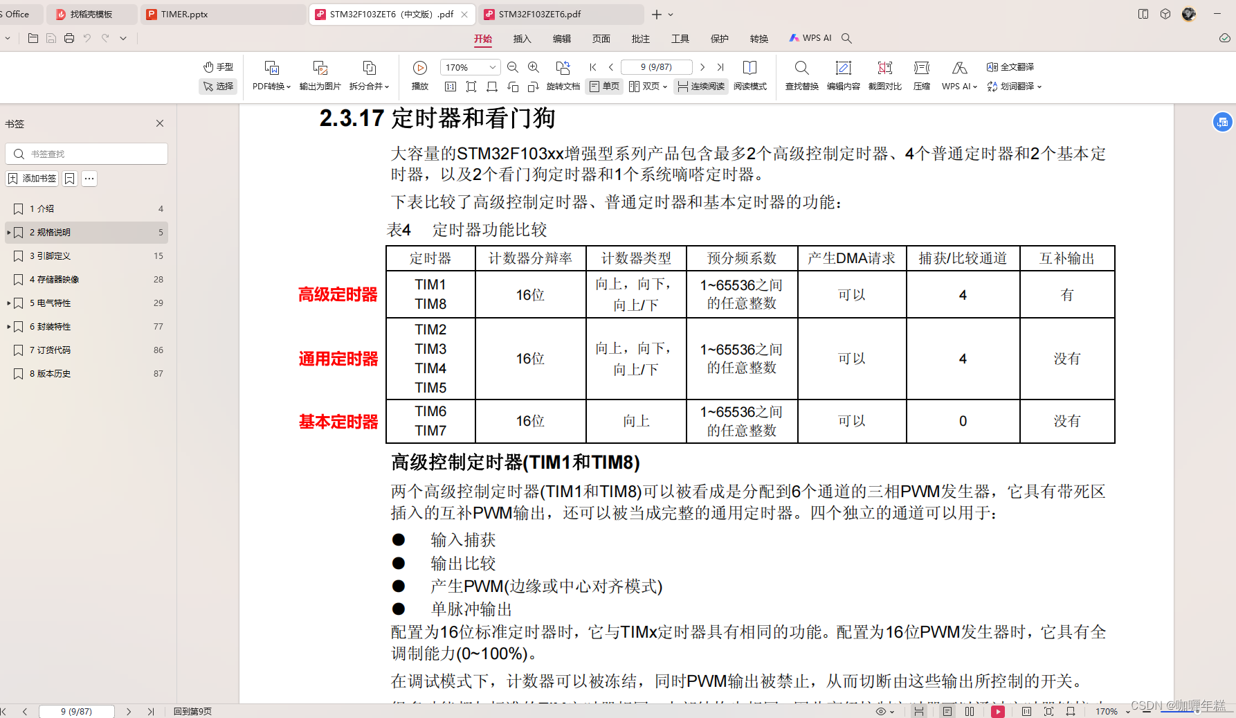Click 输出为图片 export as image
This screenshot has height=718, width=1236.
click(x=320, y=76)
